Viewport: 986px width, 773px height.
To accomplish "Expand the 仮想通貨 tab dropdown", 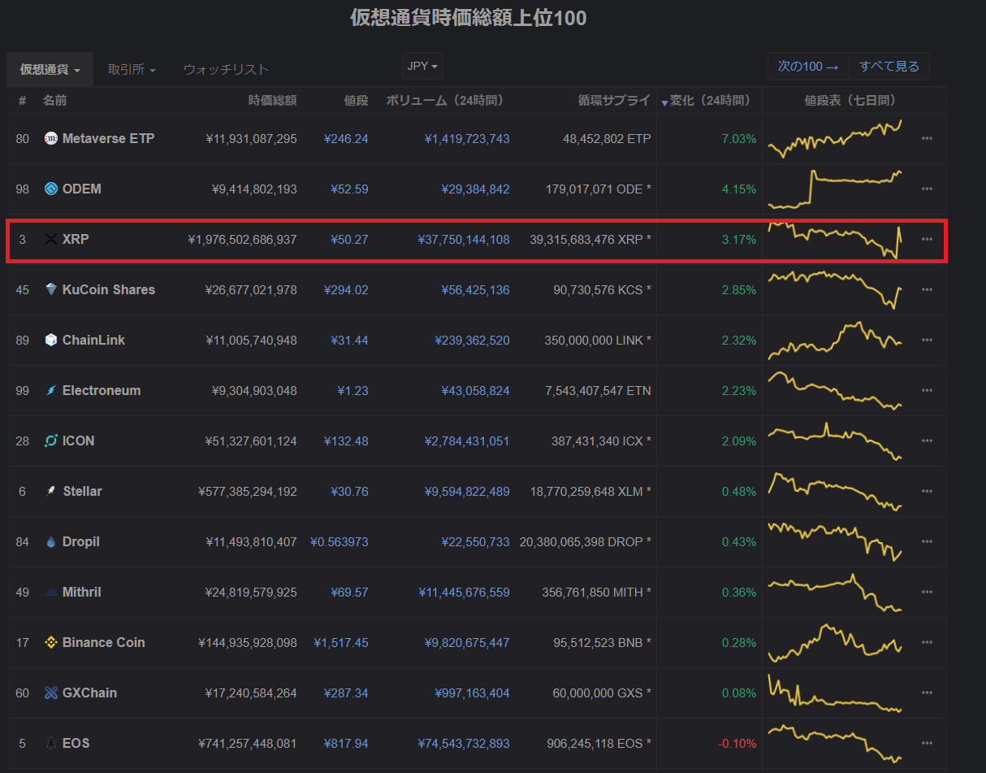I will pos(50,70).
